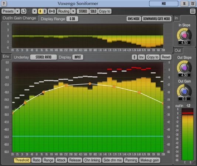This screenshot has height=166, width=197.
Task: Open the Display INPUT selector
Action: (x=78, y=57)
